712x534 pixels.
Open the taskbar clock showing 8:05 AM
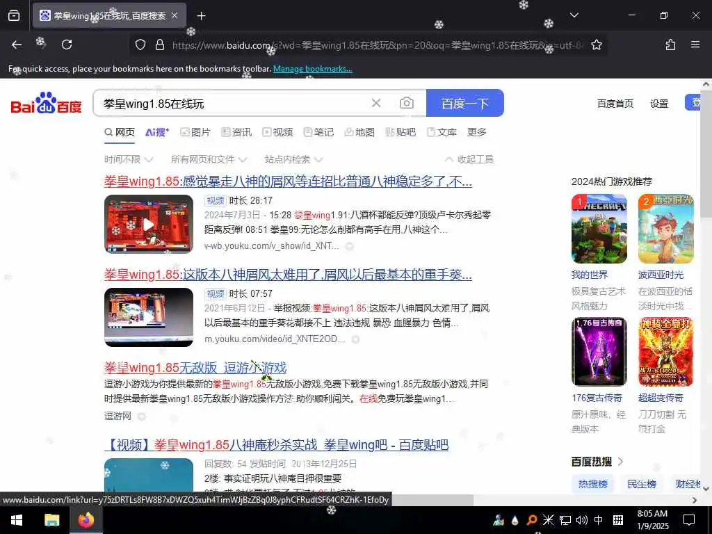(x=652, y=520)
